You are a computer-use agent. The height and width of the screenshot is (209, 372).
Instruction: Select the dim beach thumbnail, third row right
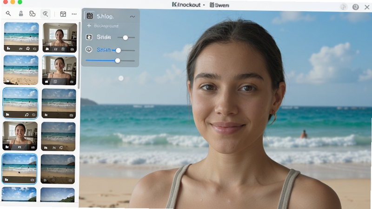(59, 103)
